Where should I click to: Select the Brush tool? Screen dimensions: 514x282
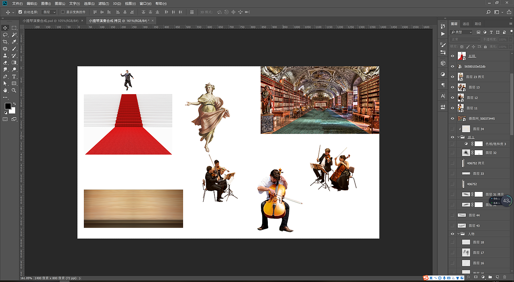14,49
